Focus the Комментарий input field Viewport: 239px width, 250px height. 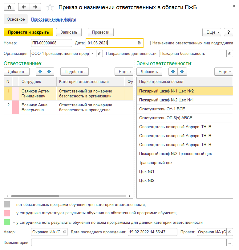coord(129,243)
